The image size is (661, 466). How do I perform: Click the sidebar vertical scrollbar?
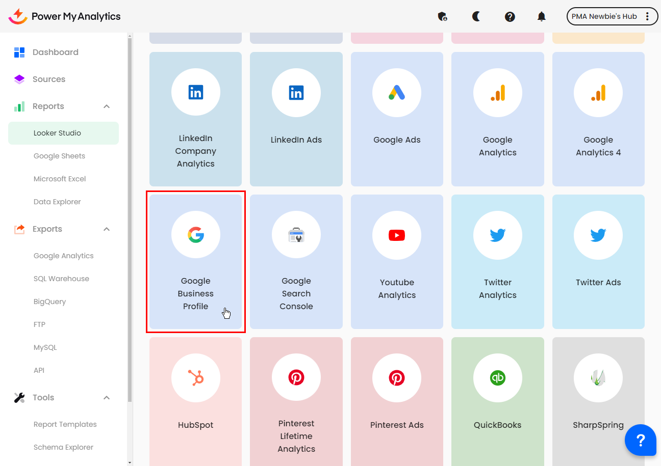click(130, 219)
